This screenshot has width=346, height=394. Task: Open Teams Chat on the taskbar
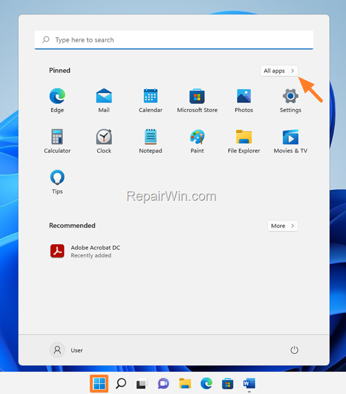click(x=164, y=383)
